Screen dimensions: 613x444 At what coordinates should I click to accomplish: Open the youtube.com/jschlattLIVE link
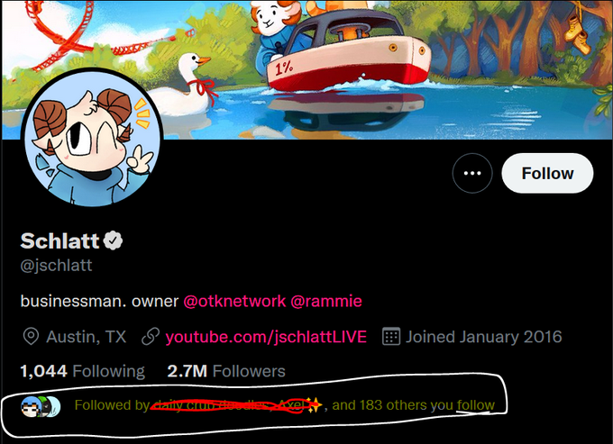266,337
